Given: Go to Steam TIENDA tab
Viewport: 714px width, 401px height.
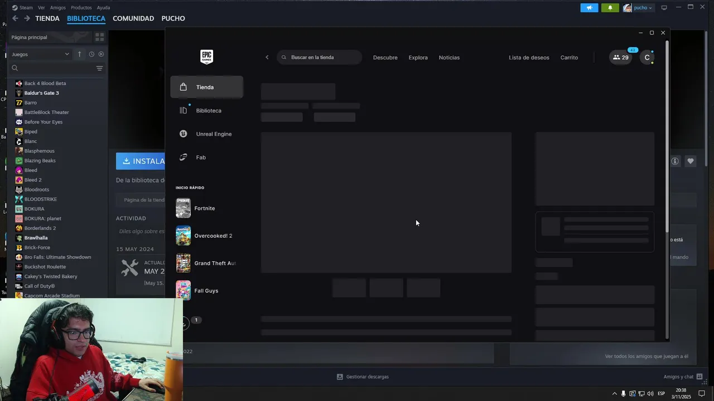Looking at the screenshot, I should pos(47,18).
